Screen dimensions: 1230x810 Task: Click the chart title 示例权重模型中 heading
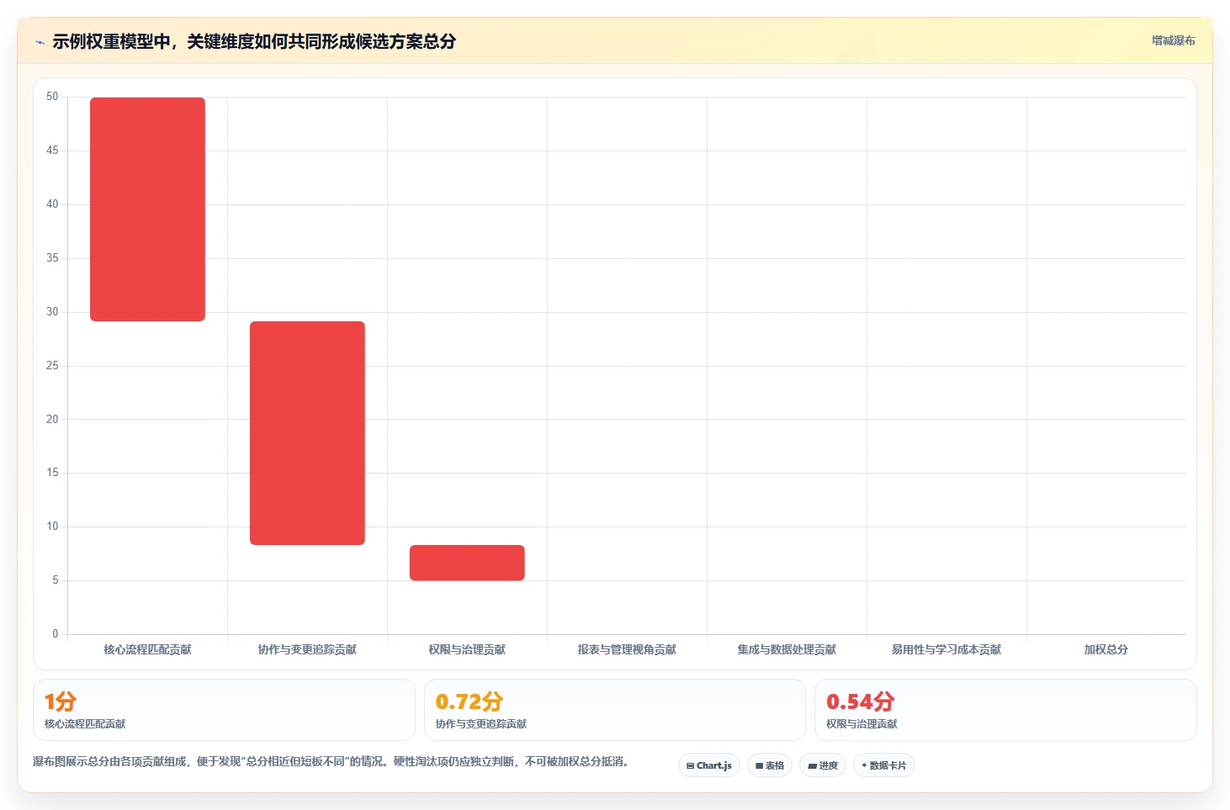[x=254, y=41]
